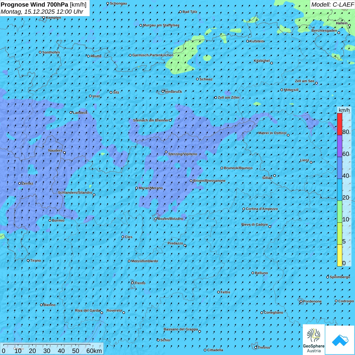The image size is (355, 355).
Task: Click the Bruneck/Brunico label
Action: pyautogui.click(x=238, y=168)
